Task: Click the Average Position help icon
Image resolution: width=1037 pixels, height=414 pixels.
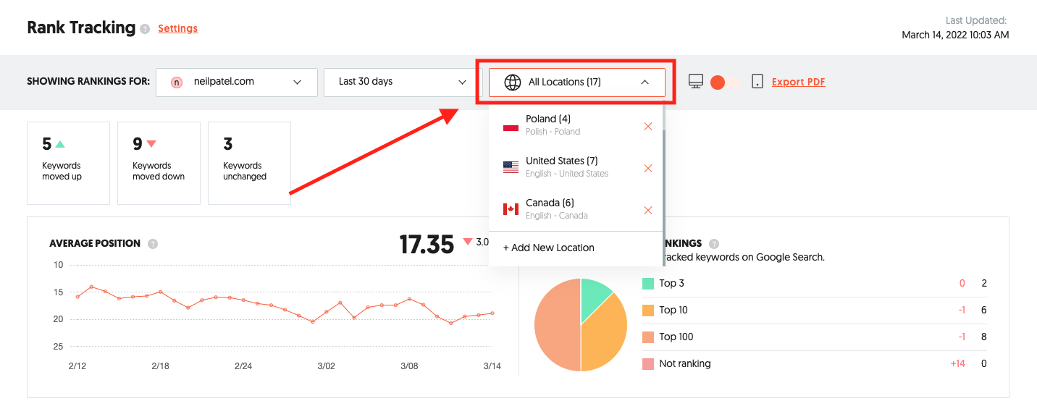Action: [153, 244]
